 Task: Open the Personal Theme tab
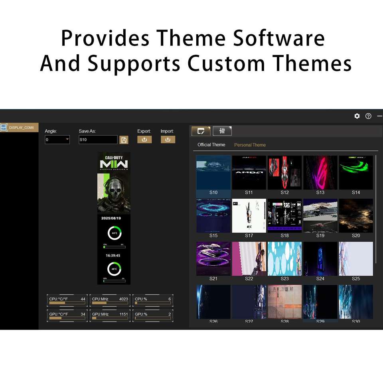250,145
